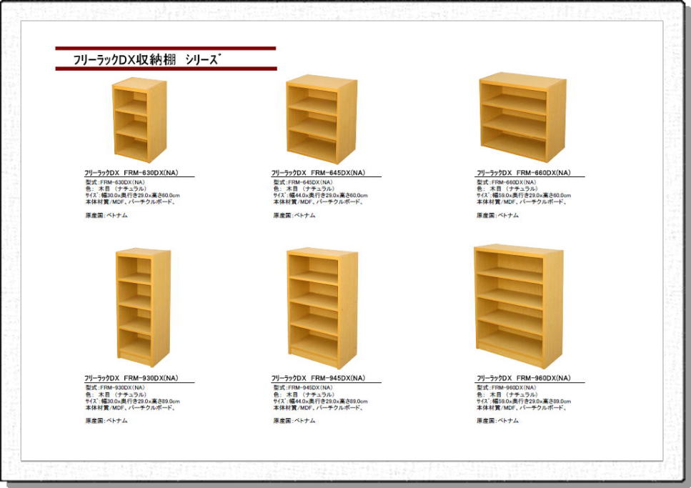Click the page title フリーラックDX収納棚 シリーズ
This screenshot has width=691, height=488.
[x=148, y=60]
